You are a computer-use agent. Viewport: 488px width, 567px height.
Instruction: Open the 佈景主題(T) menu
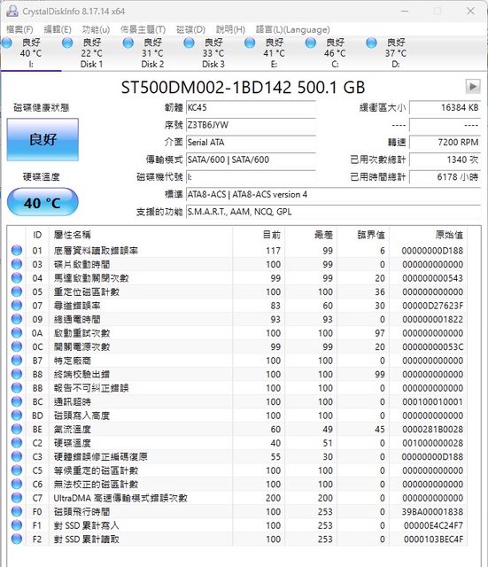click(143, 29)
